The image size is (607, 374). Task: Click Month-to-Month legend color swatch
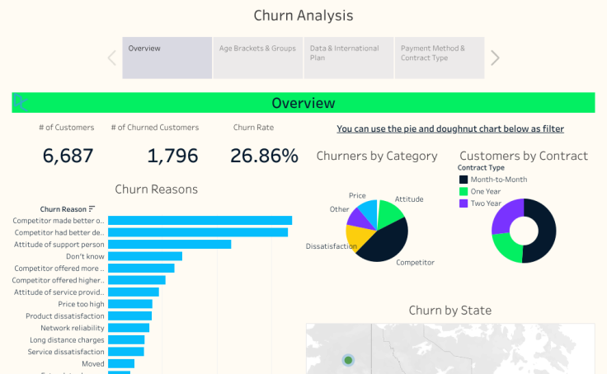[463, 180]
